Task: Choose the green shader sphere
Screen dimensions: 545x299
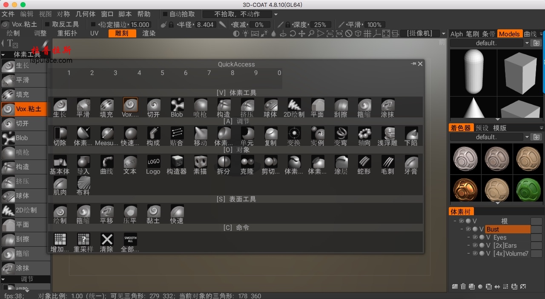Action: click(x=528, y=189)
